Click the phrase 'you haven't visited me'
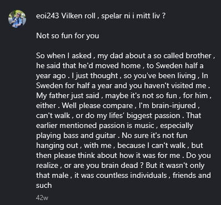 click(168, 86)
